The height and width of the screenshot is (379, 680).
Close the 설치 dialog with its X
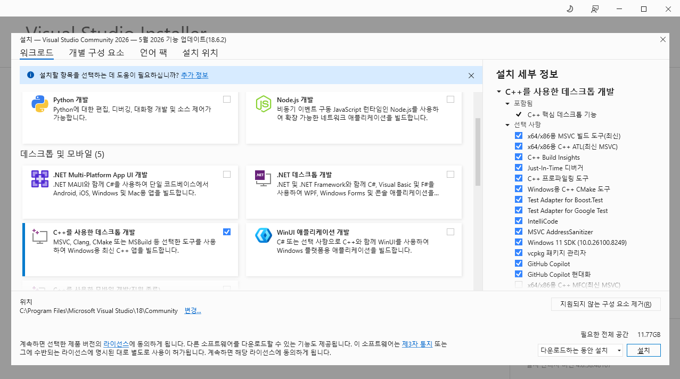pyautogui.click(x=663, y=39)
